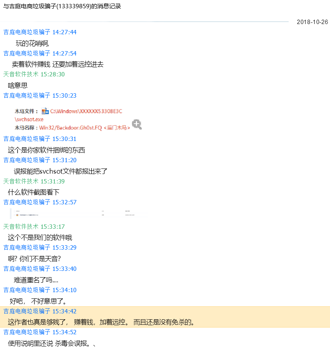Click the message record title header
The height and width of the screenshot is (350, 330).
[x=62, y=7]
